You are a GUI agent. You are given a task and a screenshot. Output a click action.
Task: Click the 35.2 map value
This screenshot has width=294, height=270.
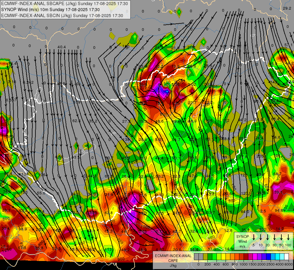point(93,121)
